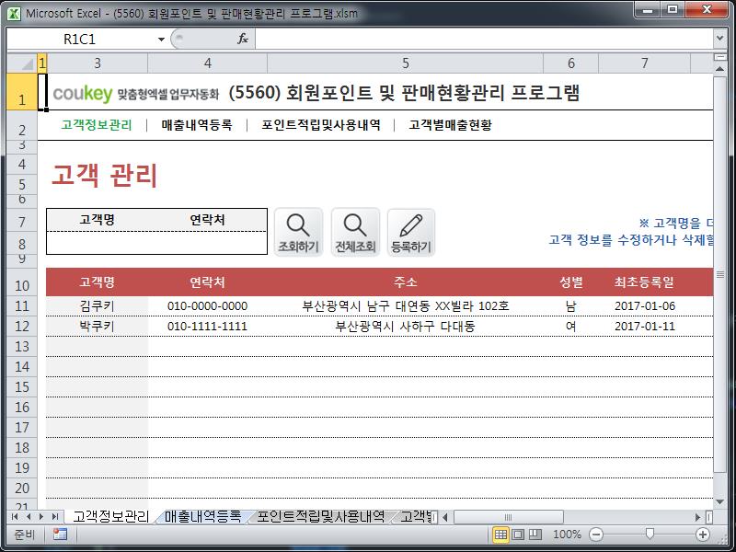
Task: Click the horizontal scrollbar thumb
Action: [x=509, y=517]
